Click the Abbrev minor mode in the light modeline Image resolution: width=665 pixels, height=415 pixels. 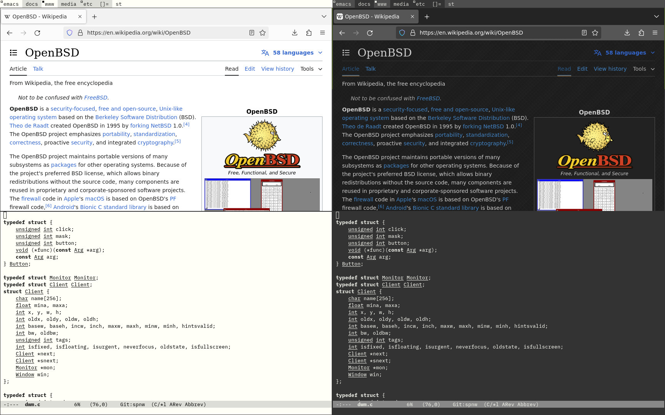pos(194,405)
